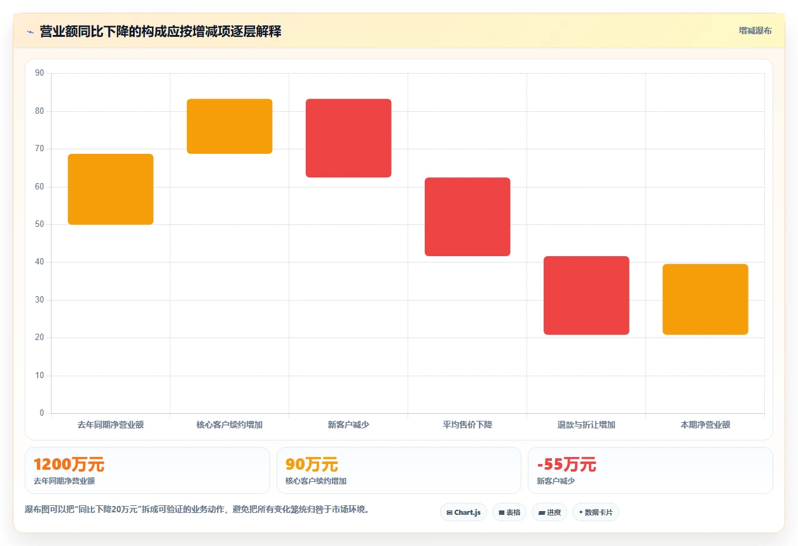Click the Chart.js chip
The width and height of the screenshot is (798, 546).
click(464, 512)
